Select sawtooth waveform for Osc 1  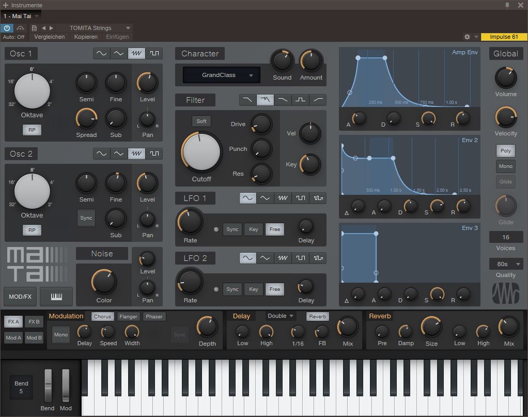point(136,54)
